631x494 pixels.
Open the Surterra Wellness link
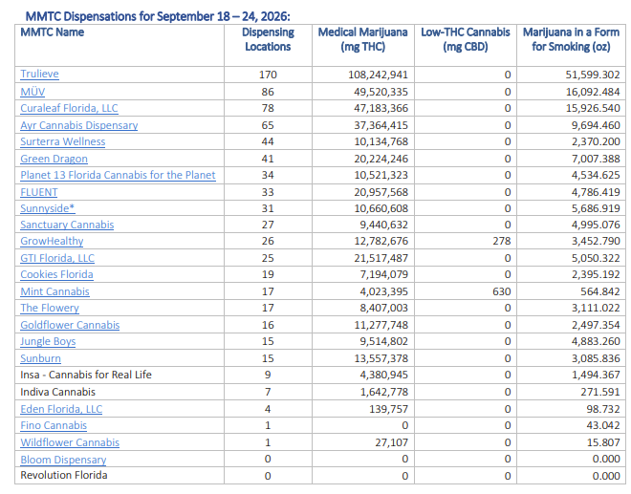(63, 141)
